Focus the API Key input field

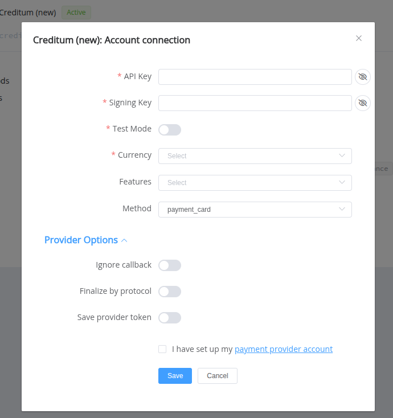click(x=255, y=77)
